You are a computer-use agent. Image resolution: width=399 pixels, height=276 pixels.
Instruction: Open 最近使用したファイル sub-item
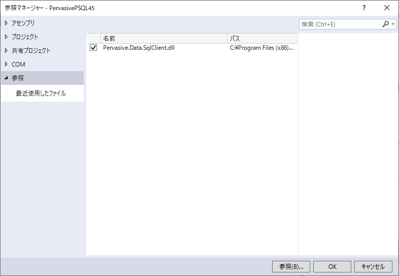41,94
